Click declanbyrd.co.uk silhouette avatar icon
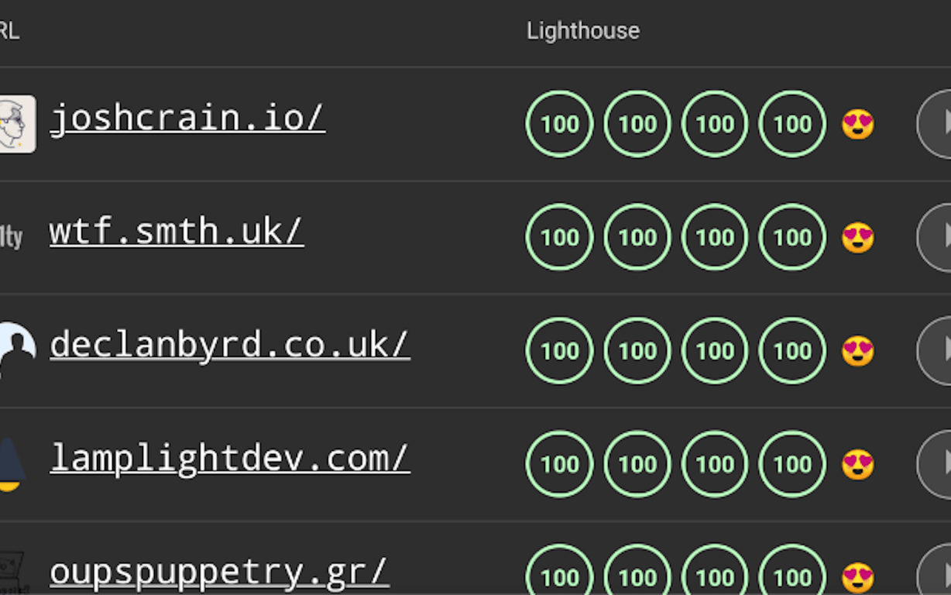This screenshot has width=951, height=595. coord(15,350)
